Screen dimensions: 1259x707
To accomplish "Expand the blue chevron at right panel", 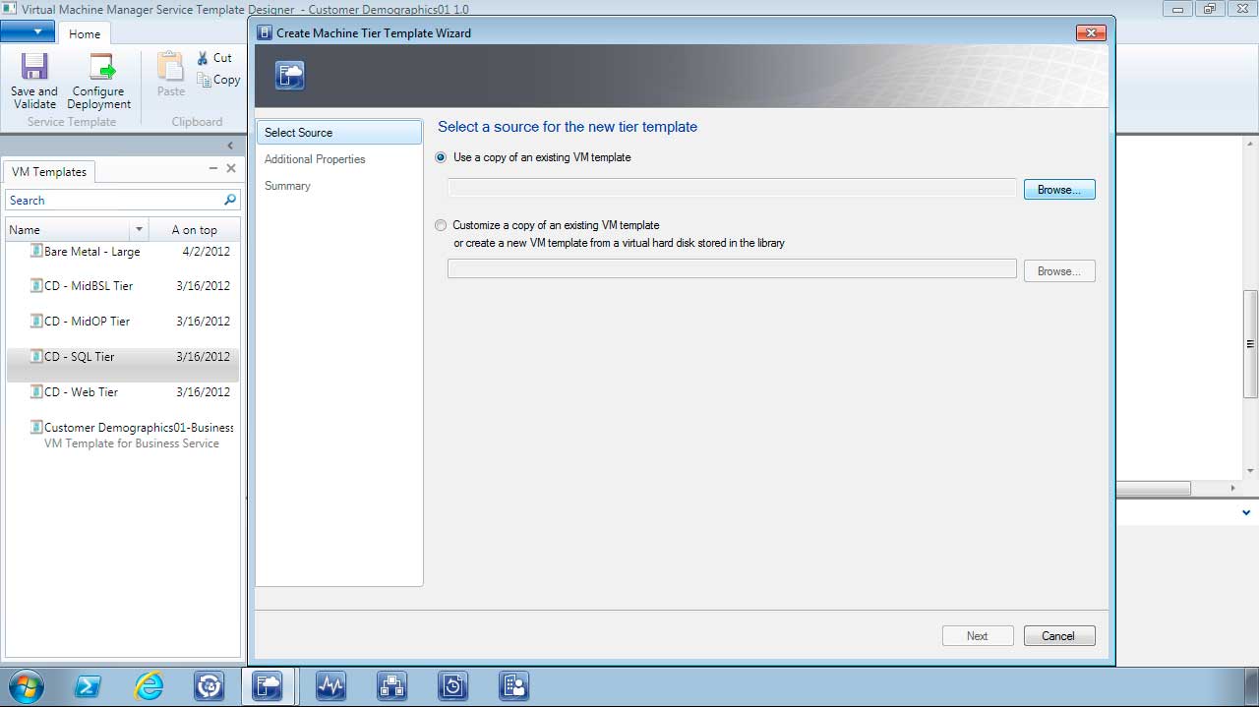I will tap(1246, 512).
